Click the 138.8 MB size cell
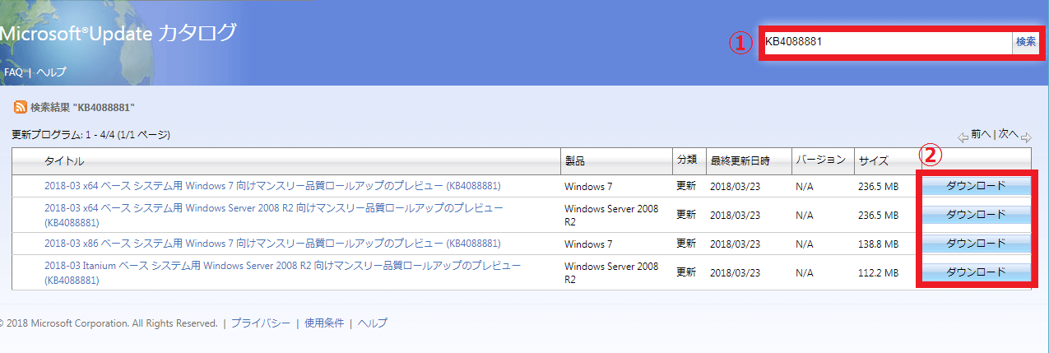 pos(879,244)
